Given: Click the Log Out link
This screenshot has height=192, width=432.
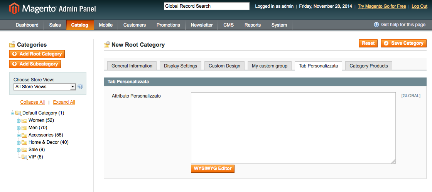Looking at the screenshot, I should point(419,6).
